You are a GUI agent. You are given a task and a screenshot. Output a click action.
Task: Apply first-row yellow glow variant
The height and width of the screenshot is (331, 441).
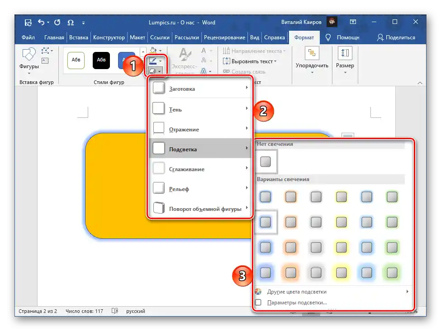[x=341, y=197]
